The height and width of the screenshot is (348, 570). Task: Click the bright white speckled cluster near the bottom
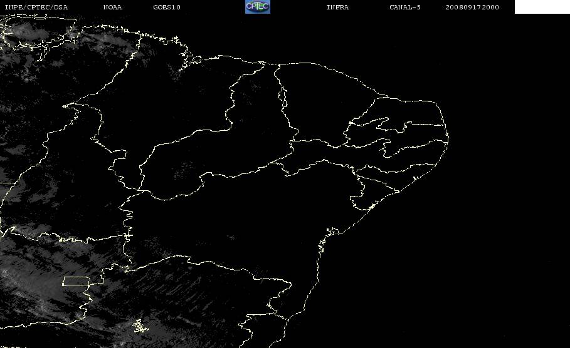[140, 326]
